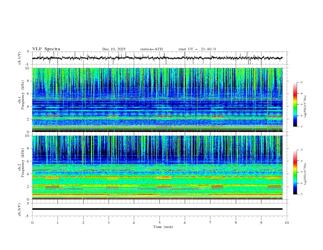The width and height of the screenshot is (323, 250).
Task: Click the time axis tick label '10'
Action: (287, 223)
